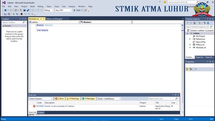Switch to the FMenu.vb [Design] tab
215x121 pixels.
tap(54, 19)
